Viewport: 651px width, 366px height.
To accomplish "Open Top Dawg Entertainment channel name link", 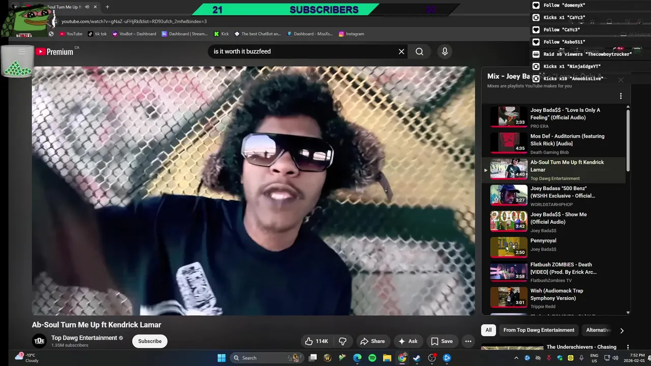I will point(84,338).
